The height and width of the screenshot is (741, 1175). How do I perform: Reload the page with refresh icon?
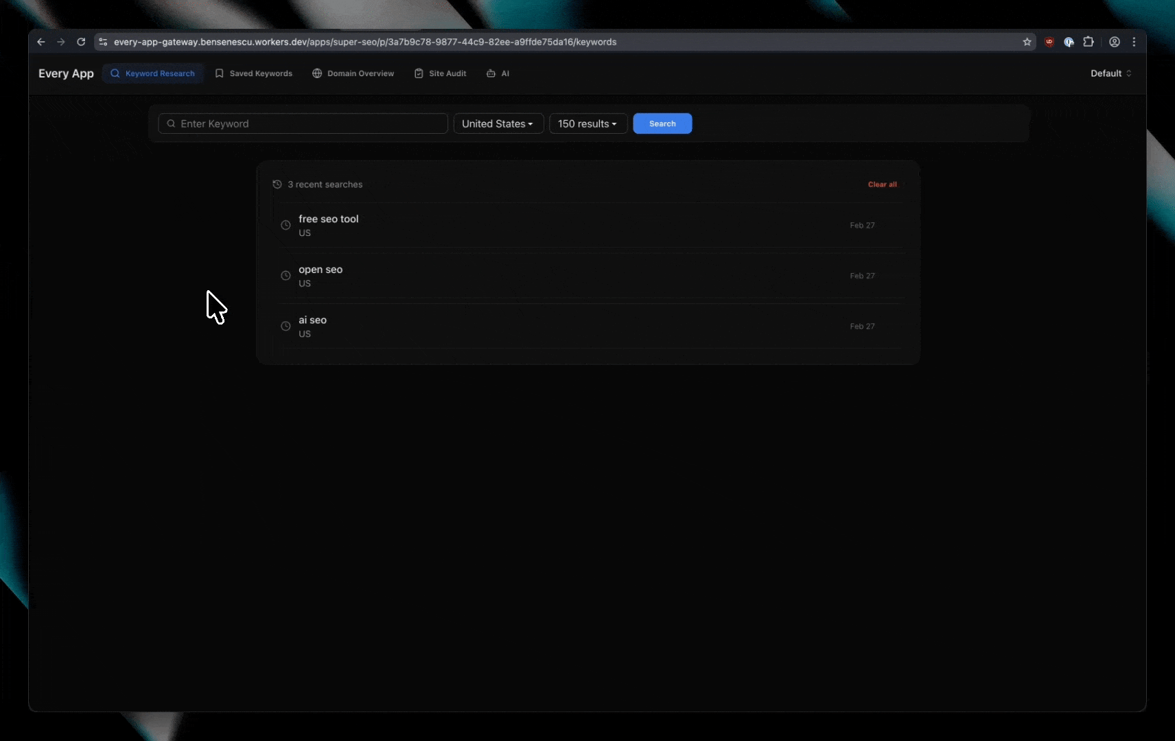click(x=81, y=42)
